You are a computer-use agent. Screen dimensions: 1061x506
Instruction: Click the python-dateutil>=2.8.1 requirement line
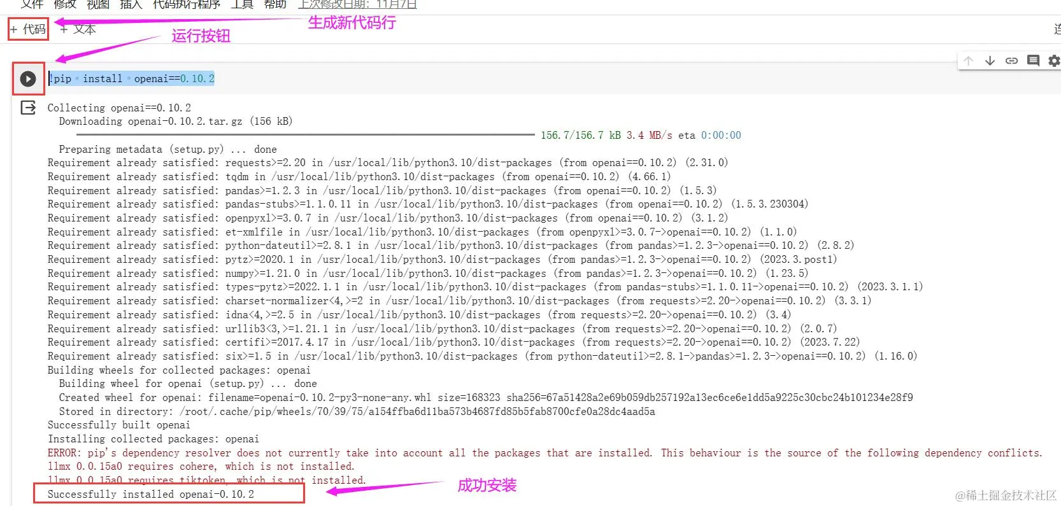[451, 246]
